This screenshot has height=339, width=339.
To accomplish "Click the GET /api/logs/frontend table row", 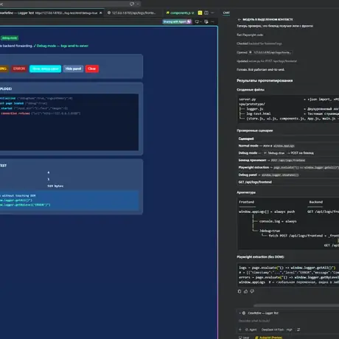I will (288, 182).
